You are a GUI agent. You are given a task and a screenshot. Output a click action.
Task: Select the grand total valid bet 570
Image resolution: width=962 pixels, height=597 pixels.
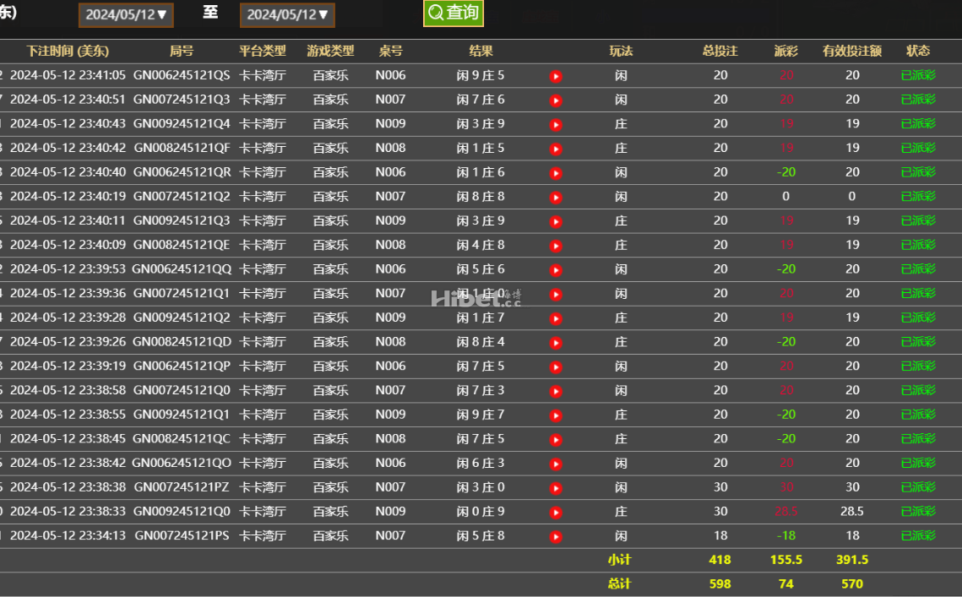pyautogui.click(x=852, y=584)
